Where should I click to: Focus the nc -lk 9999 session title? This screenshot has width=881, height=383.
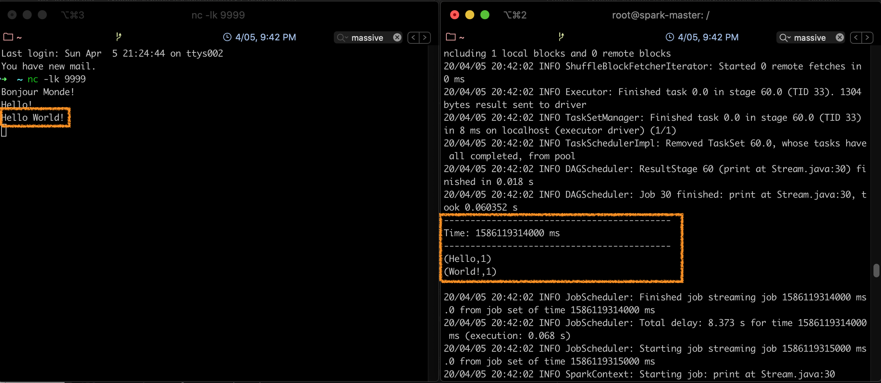218,15
